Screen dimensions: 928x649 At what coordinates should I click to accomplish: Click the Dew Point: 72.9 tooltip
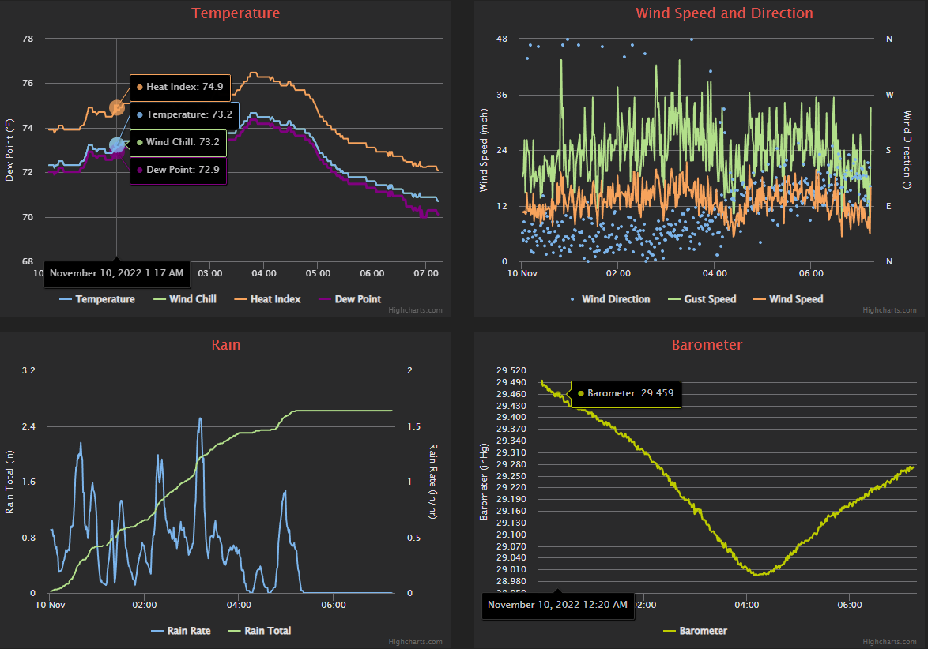click(178, 171)
